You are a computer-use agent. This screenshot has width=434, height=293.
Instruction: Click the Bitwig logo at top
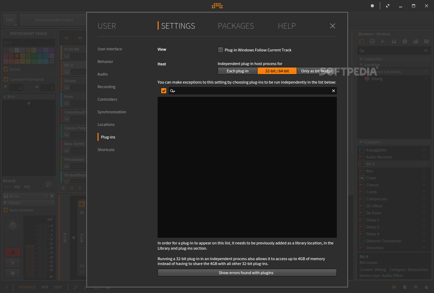pyautogui.click(x=217, y=6)
